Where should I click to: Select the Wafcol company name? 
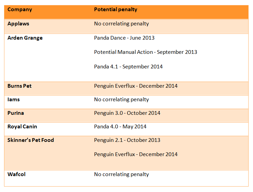(17, 174)
